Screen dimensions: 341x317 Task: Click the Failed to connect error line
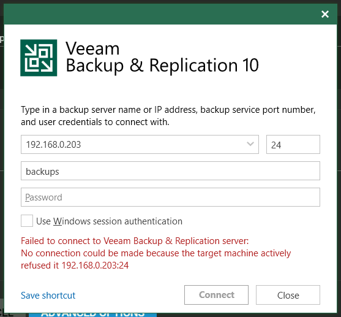click(135, 241)
